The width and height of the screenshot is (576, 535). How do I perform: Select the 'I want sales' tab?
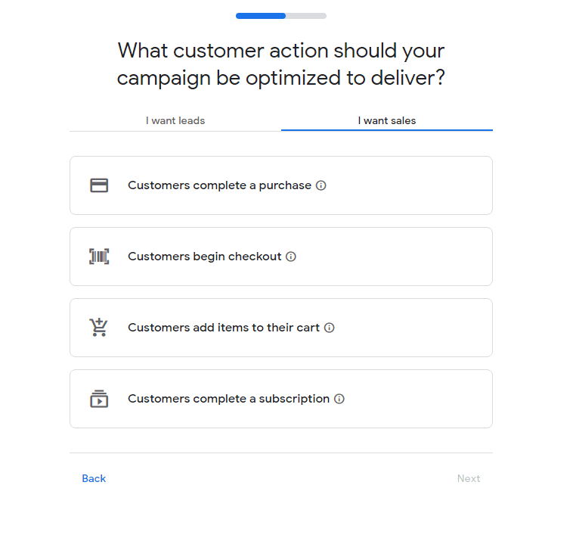pos(387,120)
